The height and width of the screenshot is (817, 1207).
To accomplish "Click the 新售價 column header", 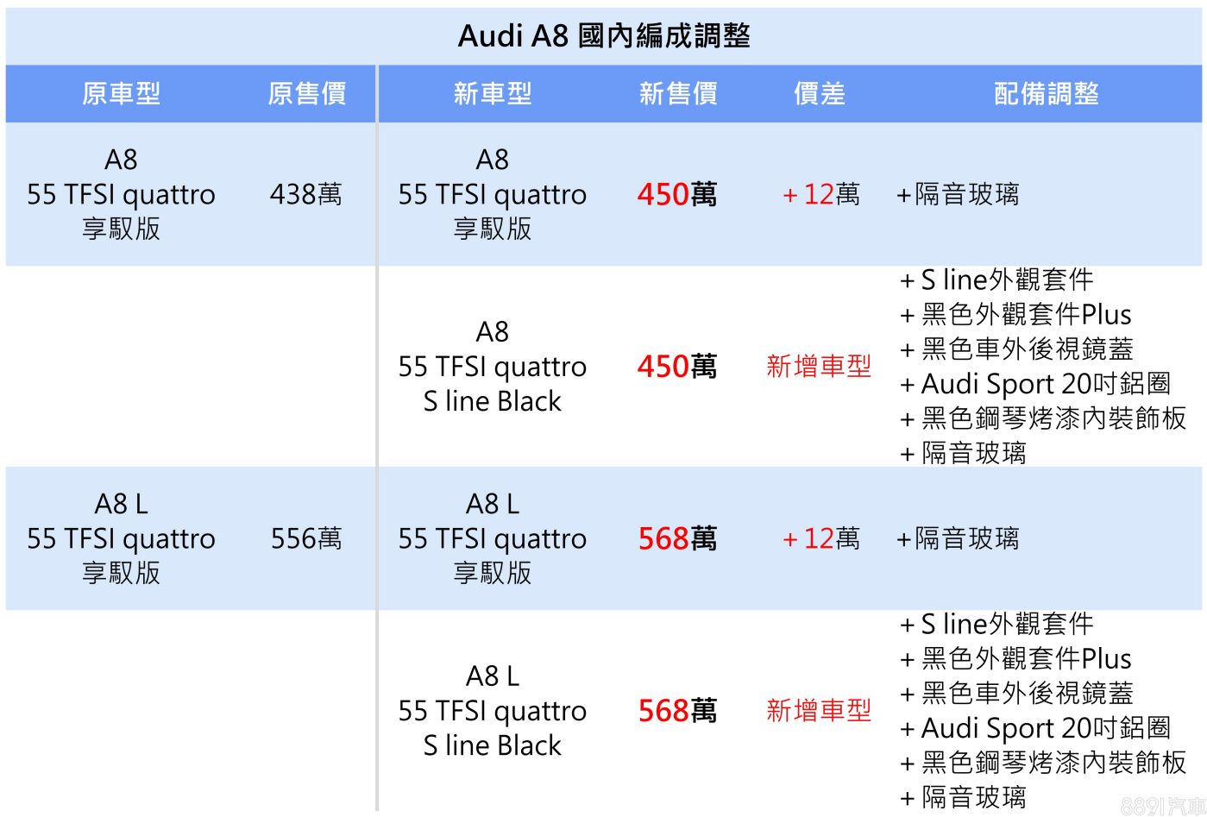I will click(677, 93).
